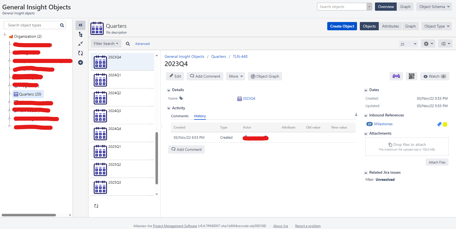The height and width of the screenshot is (229, 456).
Task: Switch to the Comments tab
Action: pyautogui.click(x=180, y=116)
